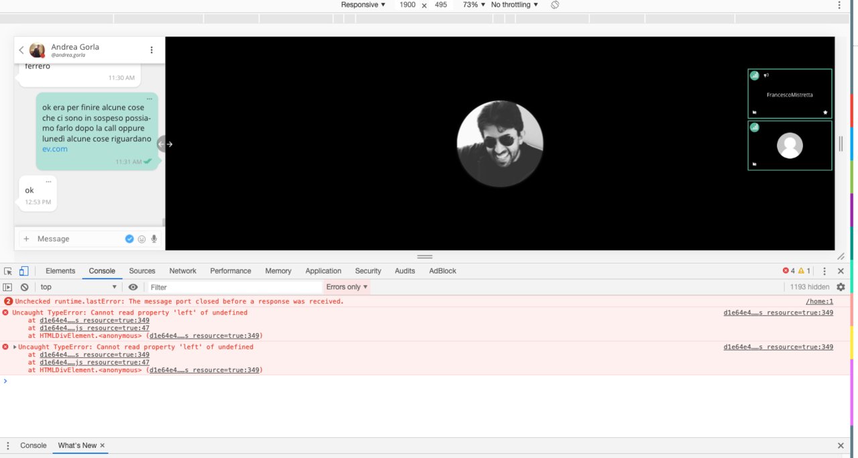Open the ev.com link in chat message
Screen dimensions: 858x458
pos(55,149)
